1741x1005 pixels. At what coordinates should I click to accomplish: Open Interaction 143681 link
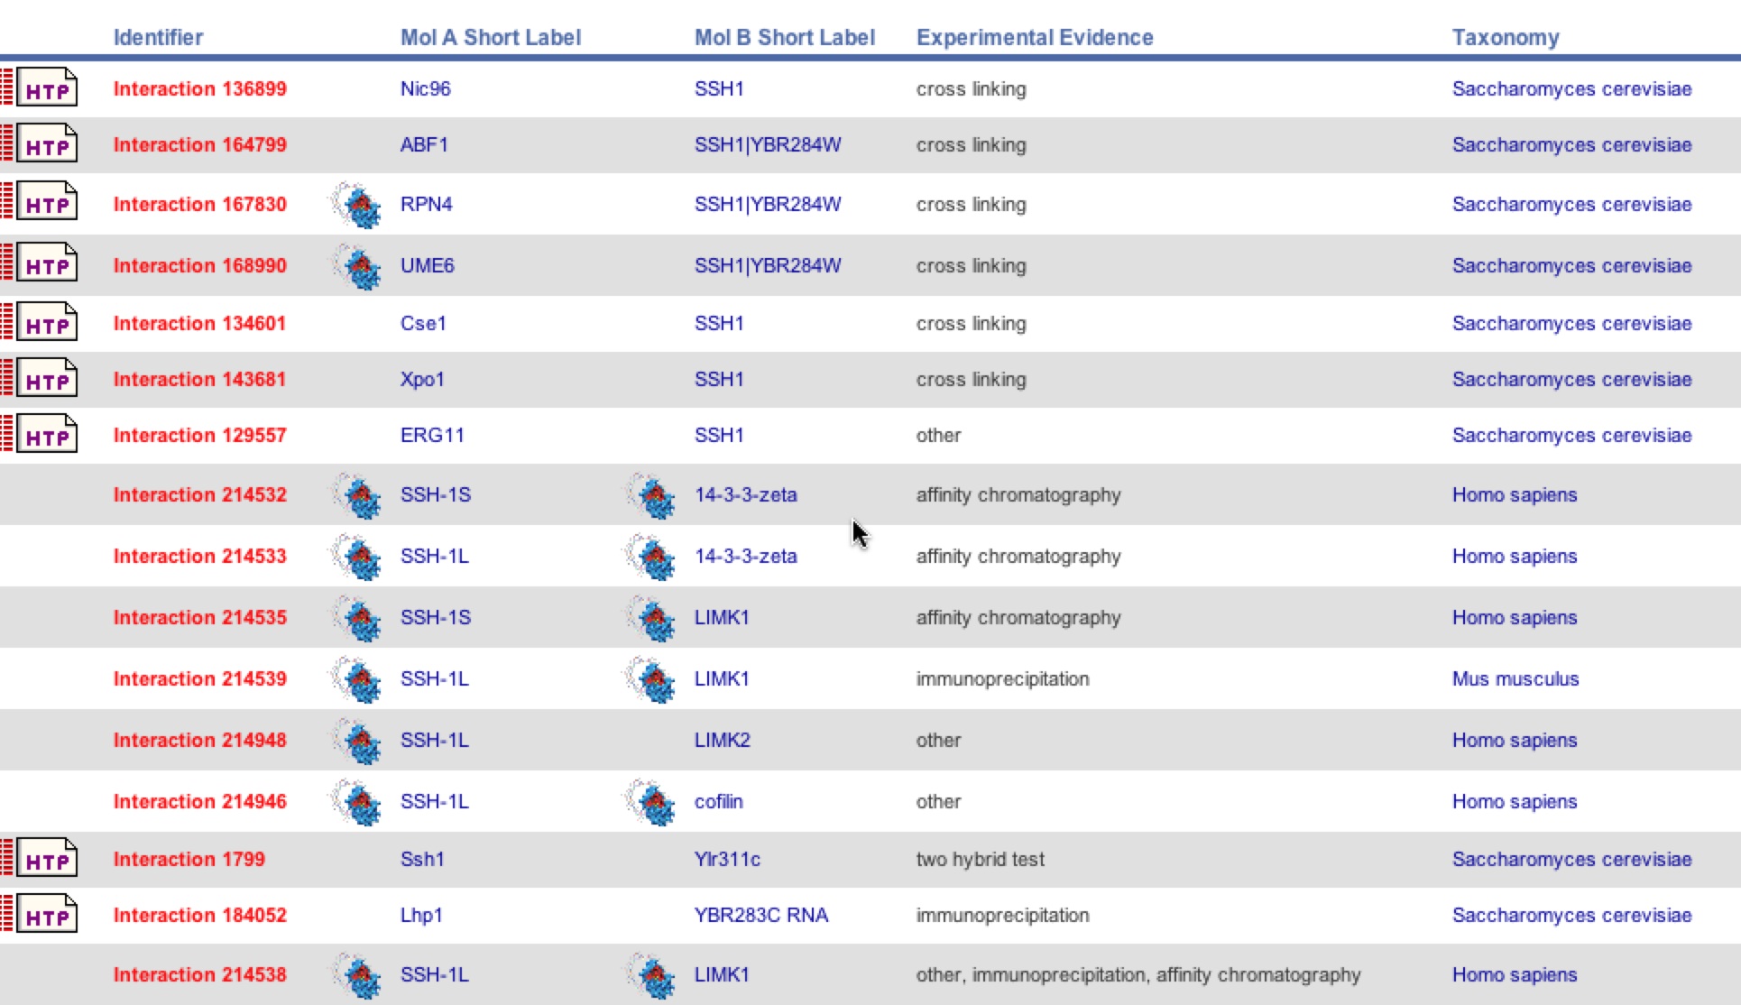[199, 379]
